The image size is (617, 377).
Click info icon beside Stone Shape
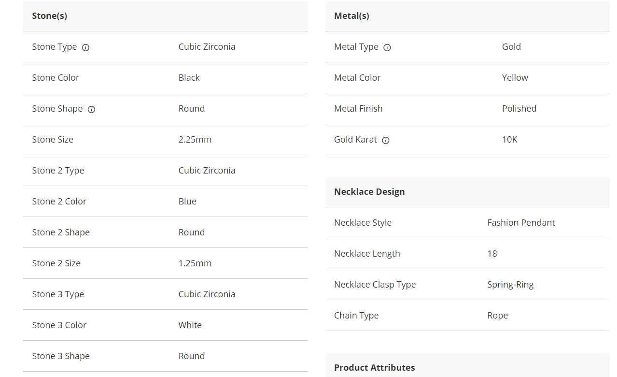[91, 109]
